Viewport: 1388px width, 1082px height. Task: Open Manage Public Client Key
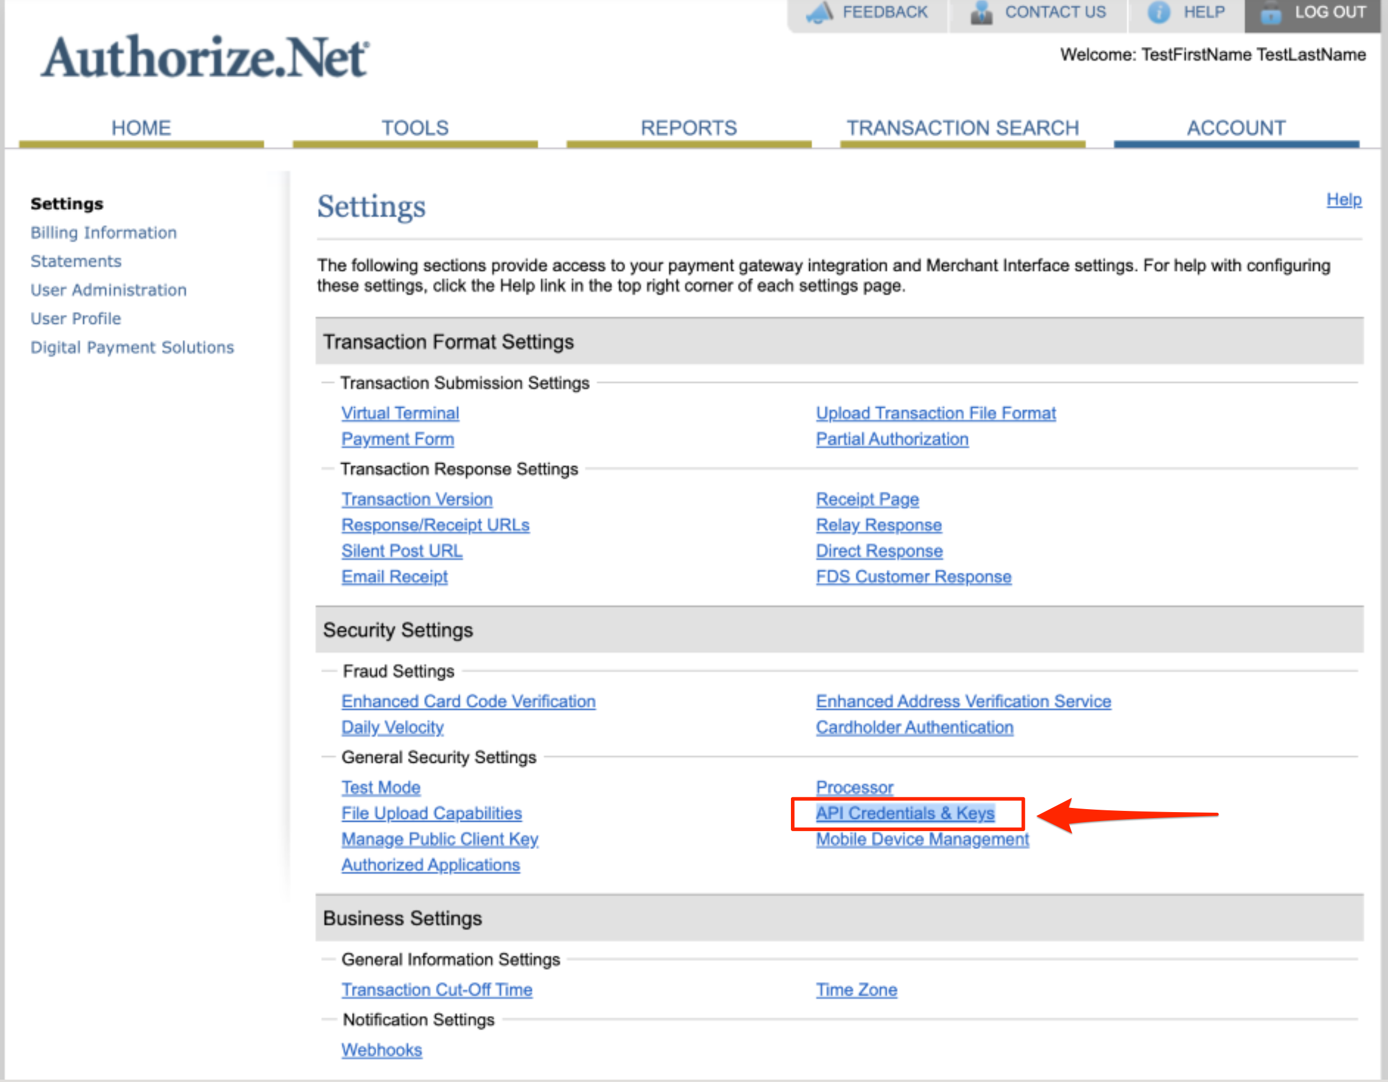440,839
